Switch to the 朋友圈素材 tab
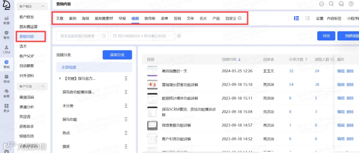The height and width of the screenshot is (153, 359). click(x=104, y=19)
